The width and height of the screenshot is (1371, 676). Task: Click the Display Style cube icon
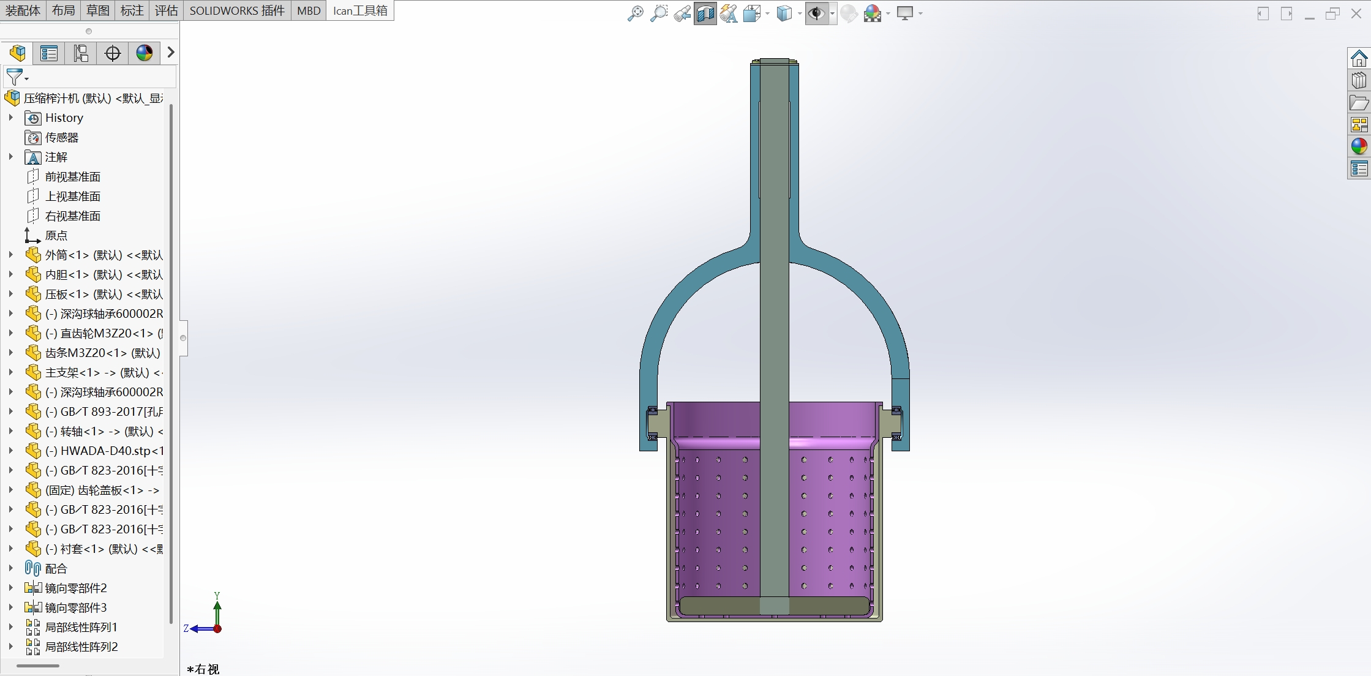[x=784, y=13]
